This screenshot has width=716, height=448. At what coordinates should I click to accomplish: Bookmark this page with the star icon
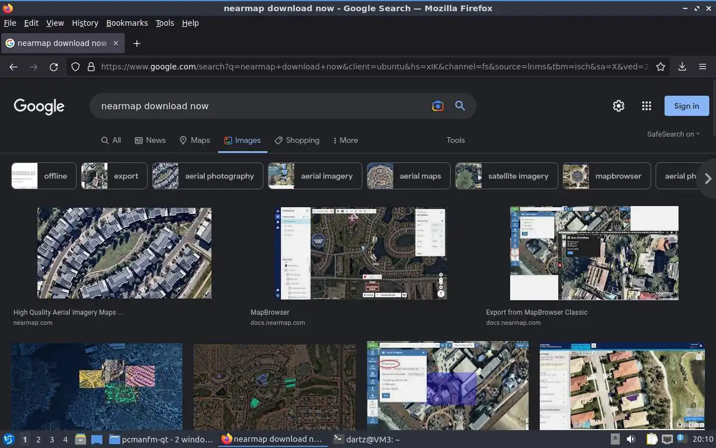point(661,67)
